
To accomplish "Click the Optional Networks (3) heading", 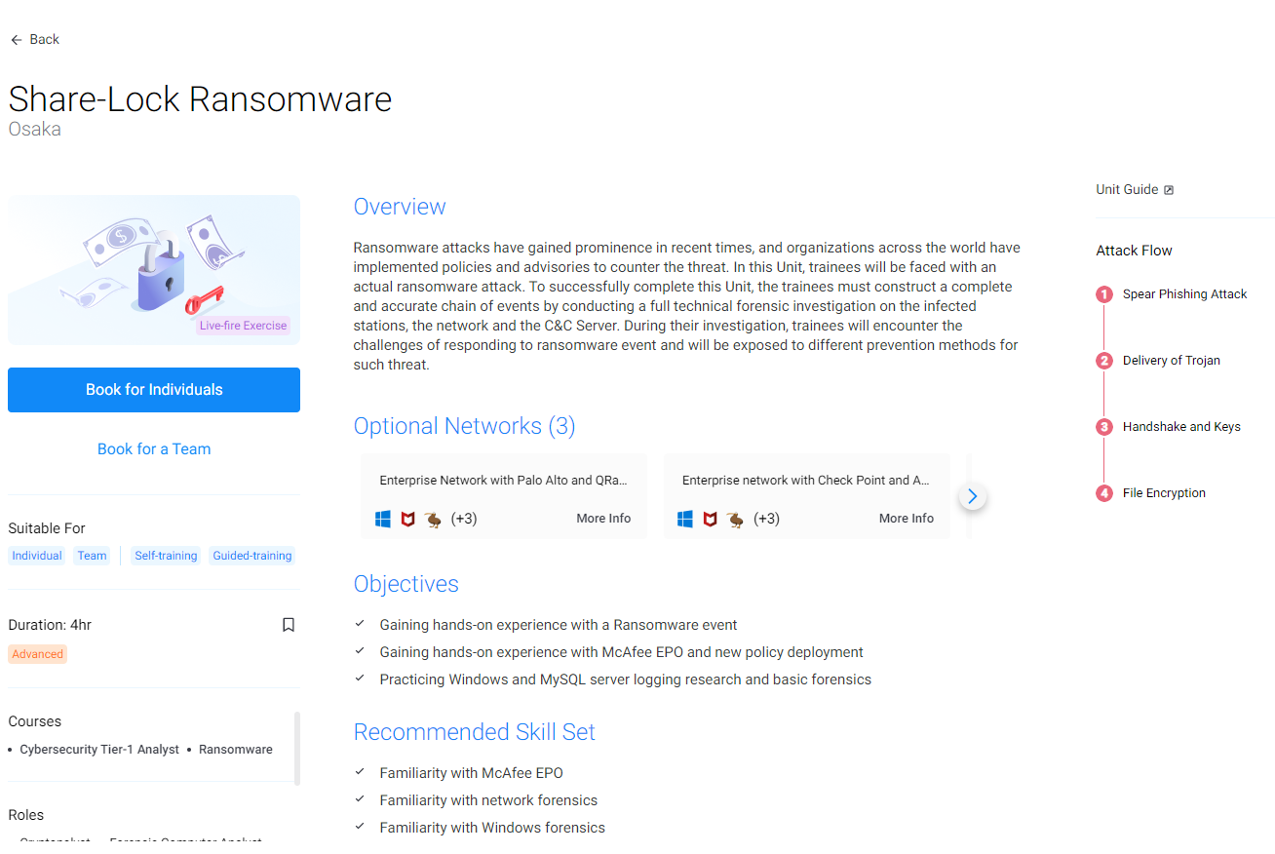I will click(465, 426).
